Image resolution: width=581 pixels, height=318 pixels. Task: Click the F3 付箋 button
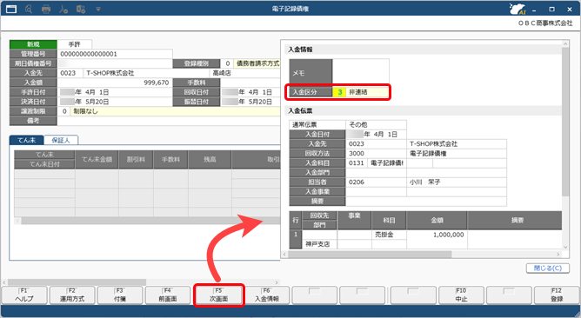(120, 295)
